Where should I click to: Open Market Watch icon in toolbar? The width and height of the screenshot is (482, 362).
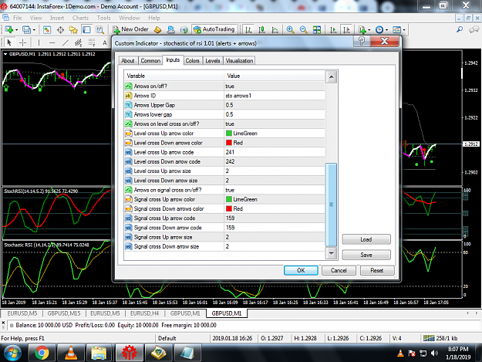(47, 30)
